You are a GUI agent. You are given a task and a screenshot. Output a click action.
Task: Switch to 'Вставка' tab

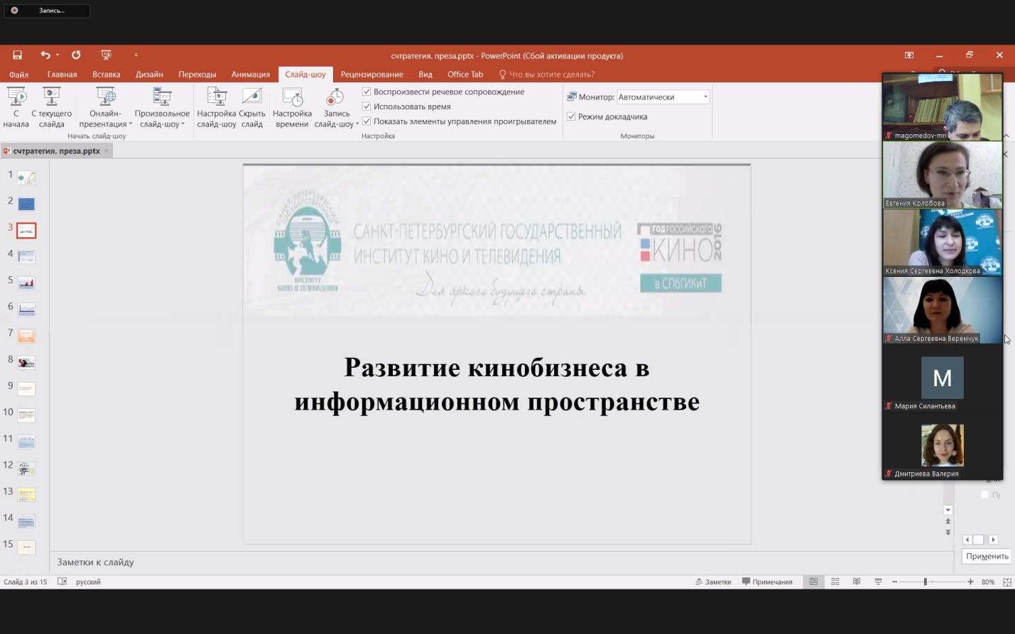107,75
